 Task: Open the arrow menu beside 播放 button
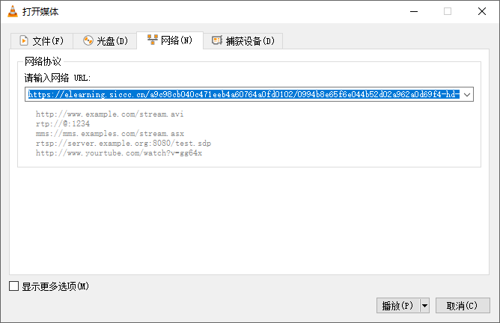click(x=424, y=305)
